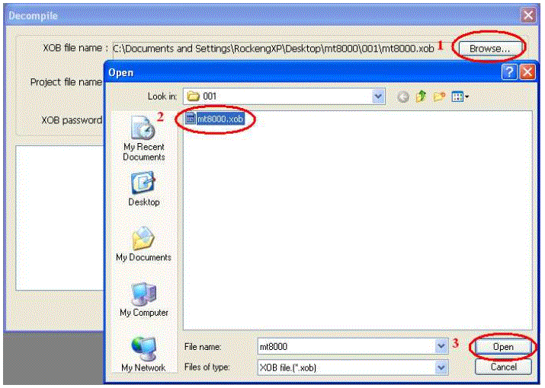
Task: Go up one folder level
Action: pos(420,97)
